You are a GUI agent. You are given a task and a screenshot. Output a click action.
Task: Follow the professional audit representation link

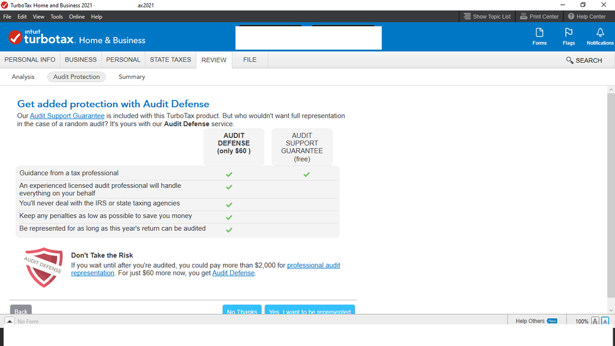(313, 265)
